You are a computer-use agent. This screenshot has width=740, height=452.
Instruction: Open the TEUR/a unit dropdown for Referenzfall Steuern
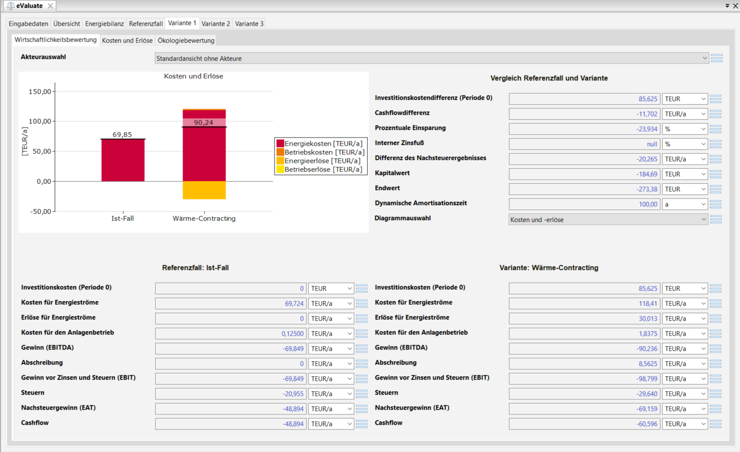(331, 394)
